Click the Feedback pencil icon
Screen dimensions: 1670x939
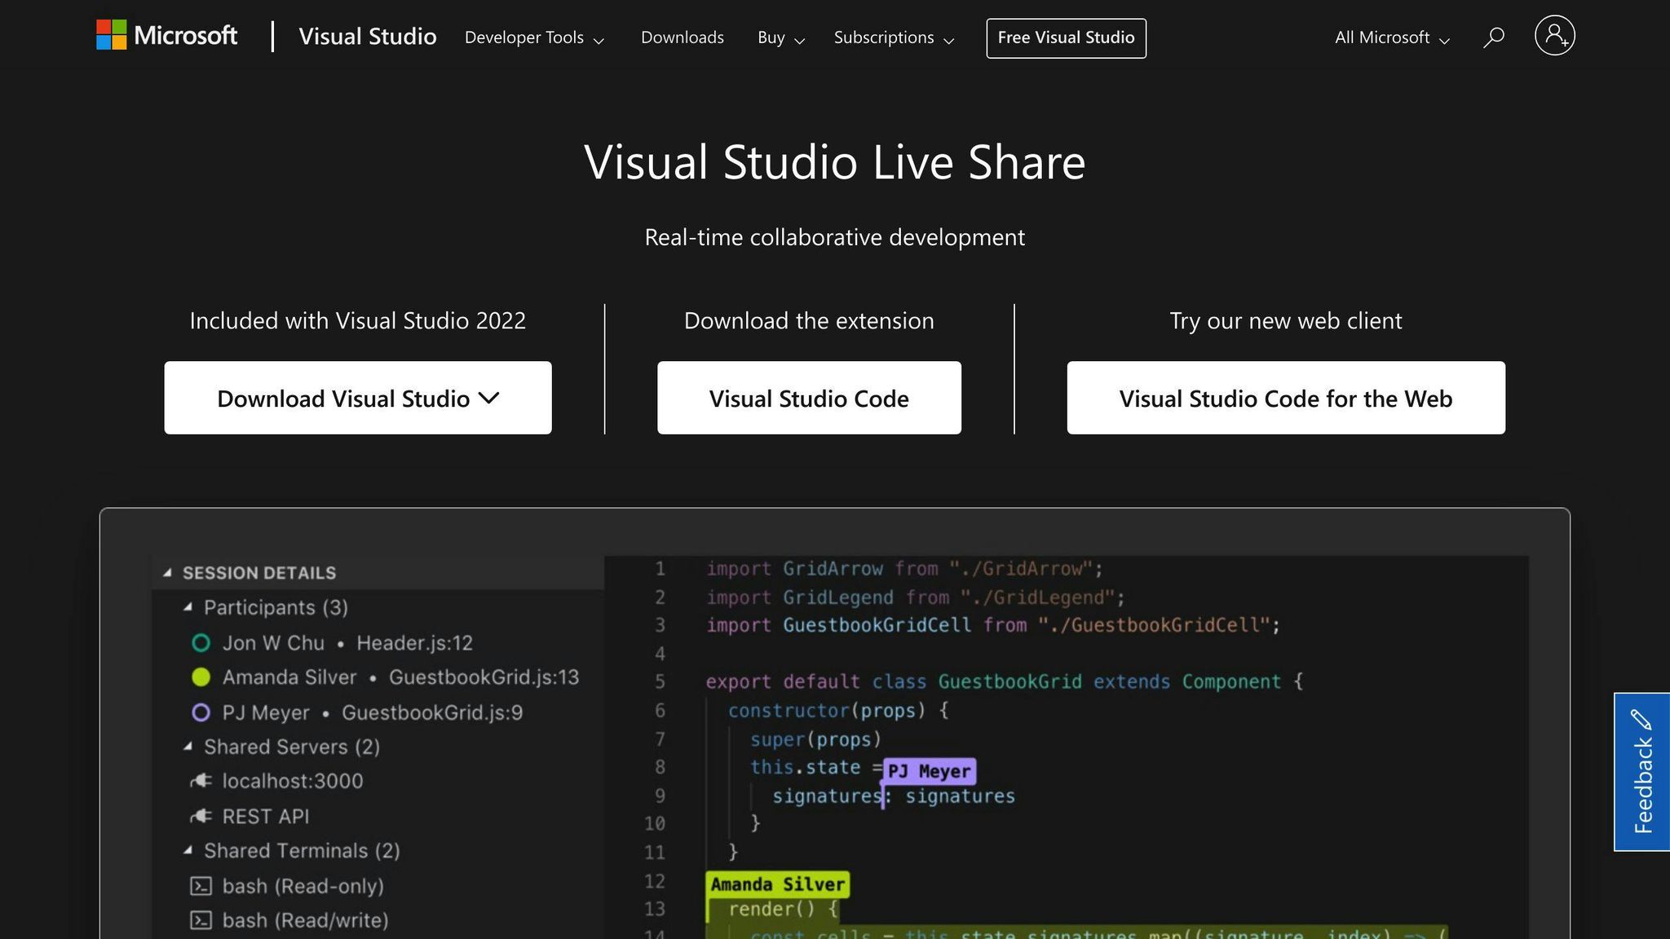pos(1641,720)
